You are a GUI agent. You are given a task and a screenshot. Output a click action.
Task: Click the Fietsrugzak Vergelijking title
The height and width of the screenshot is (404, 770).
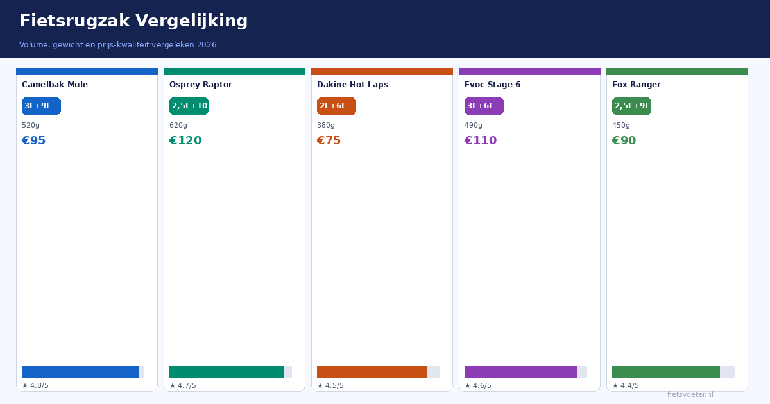[x=133, y=21]
